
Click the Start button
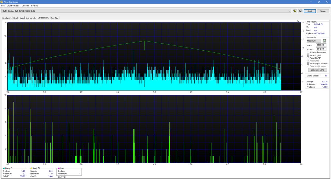click(x=310, y=11)
